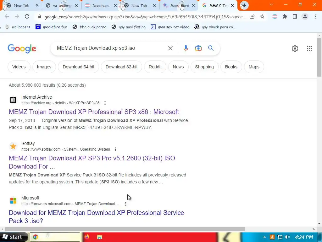Open Chrome three-dot menu
The image size is (322, 242).
pos(315,16)
